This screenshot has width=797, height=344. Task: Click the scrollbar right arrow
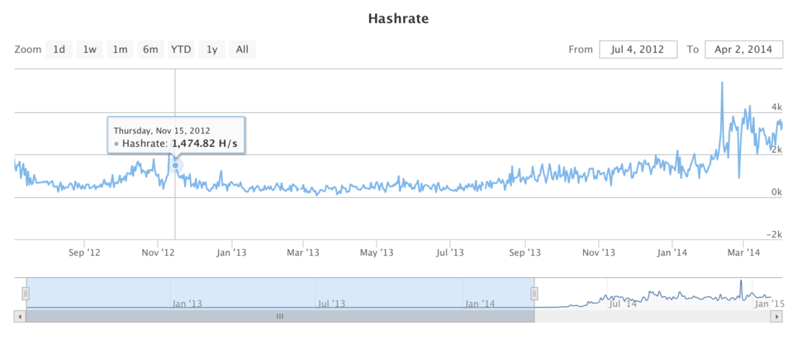(x=776, y=316)
